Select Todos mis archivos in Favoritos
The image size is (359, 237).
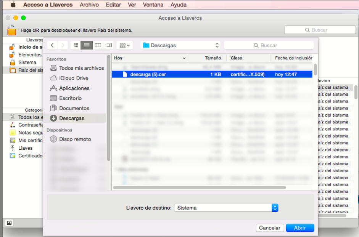77,68
